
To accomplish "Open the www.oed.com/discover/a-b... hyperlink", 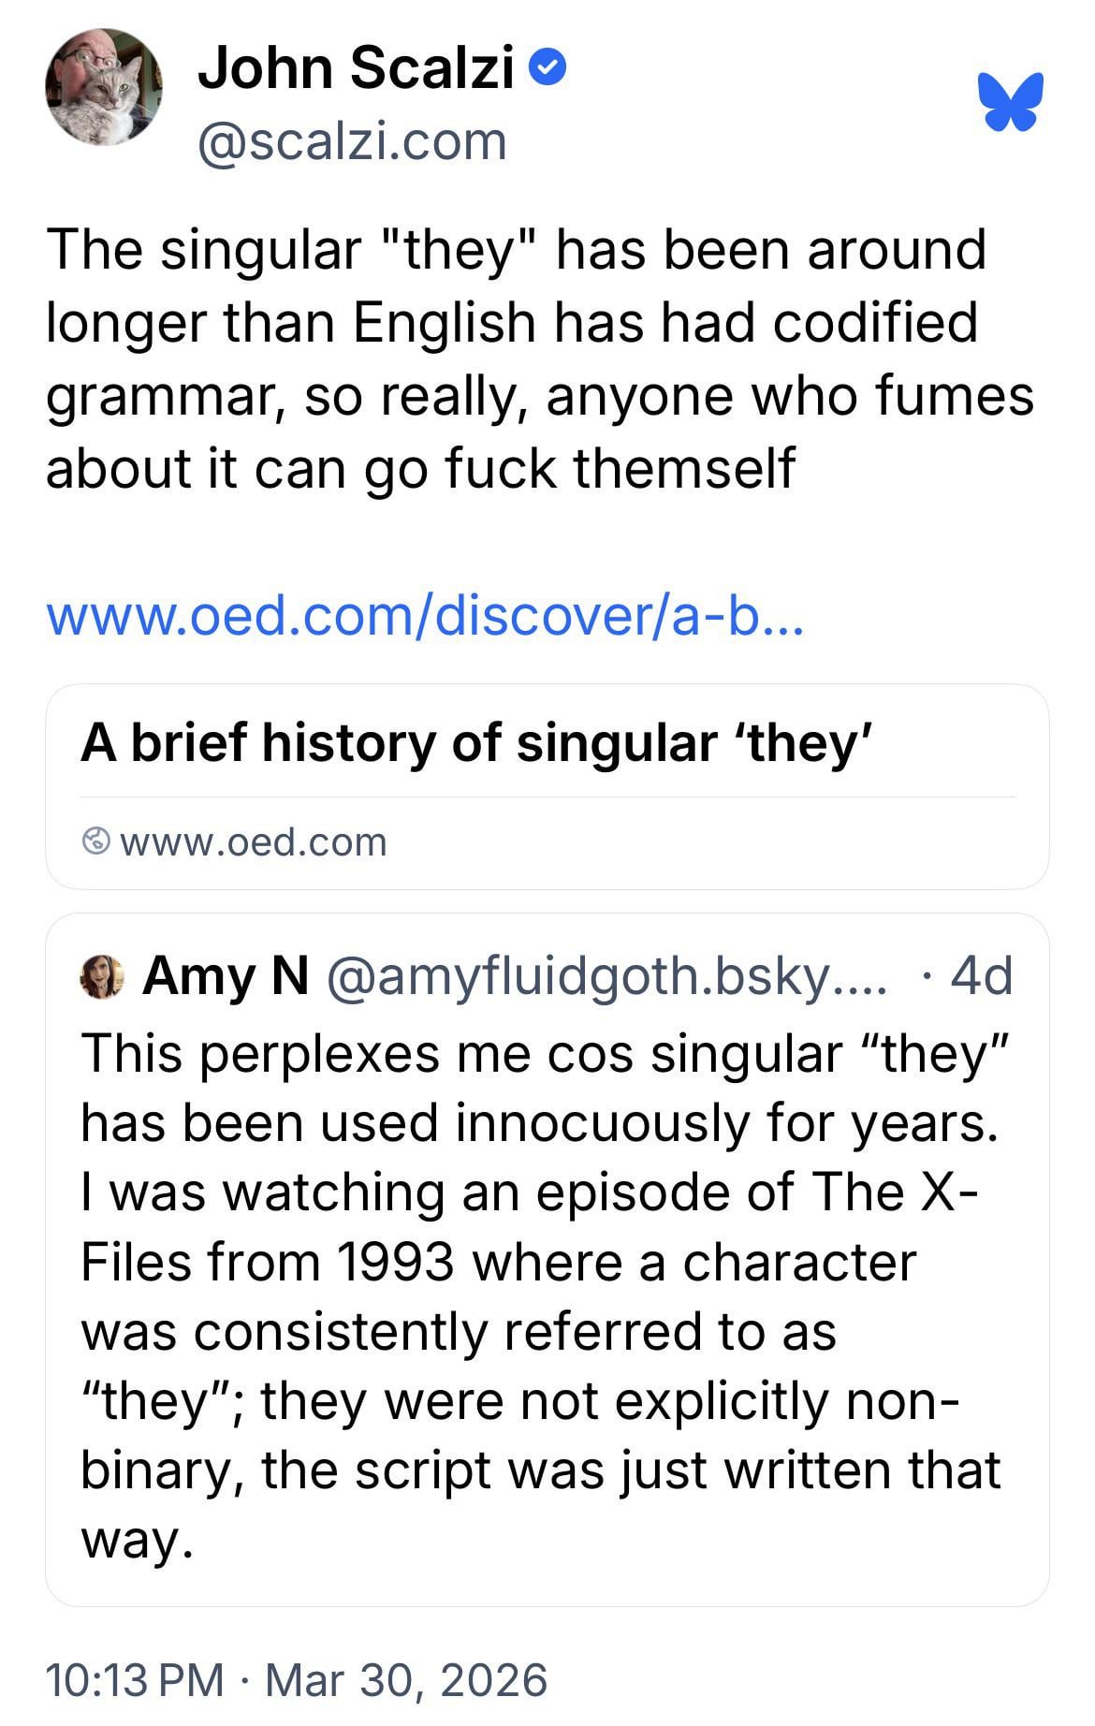I will (x=424, y=615).
